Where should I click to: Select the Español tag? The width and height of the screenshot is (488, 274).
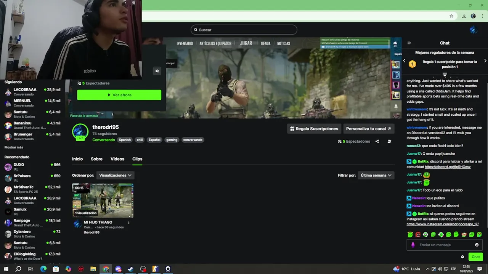click(154, 140)
